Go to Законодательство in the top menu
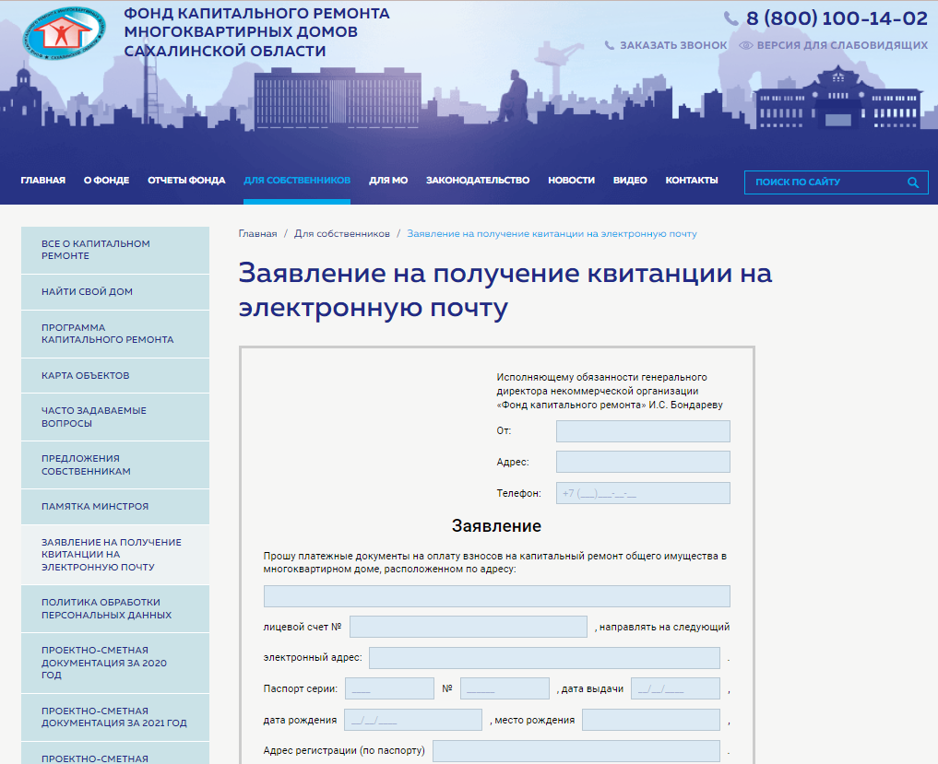The height and width of the screenshot is (764, 938). [x=477, y=181]
